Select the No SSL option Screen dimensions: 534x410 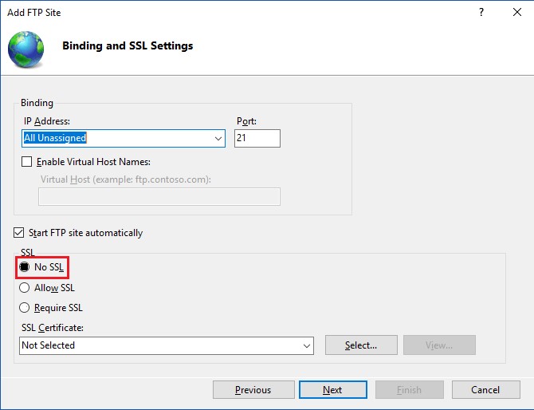(24, 267)
